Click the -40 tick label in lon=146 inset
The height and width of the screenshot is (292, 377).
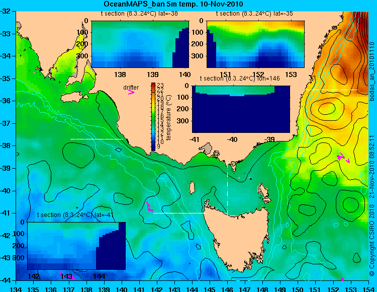[232, 139]
